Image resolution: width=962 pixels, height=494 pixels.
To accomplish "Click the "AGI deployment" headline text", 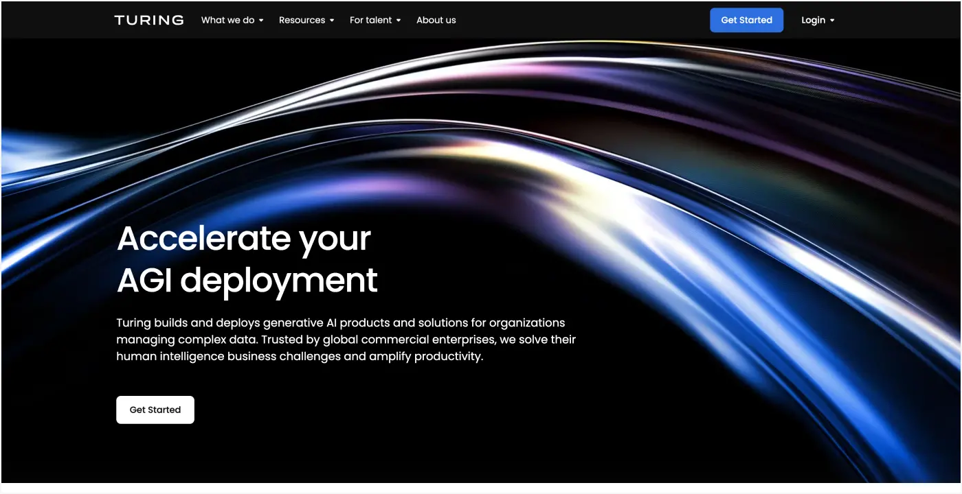I will 247,280.
